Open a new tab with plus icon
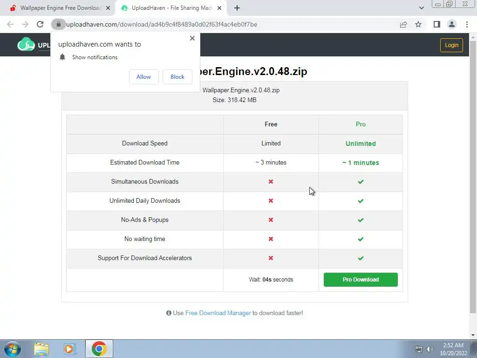Image resolution: width=477 pixels, height=358 pixels. click(x=237, y=8)
